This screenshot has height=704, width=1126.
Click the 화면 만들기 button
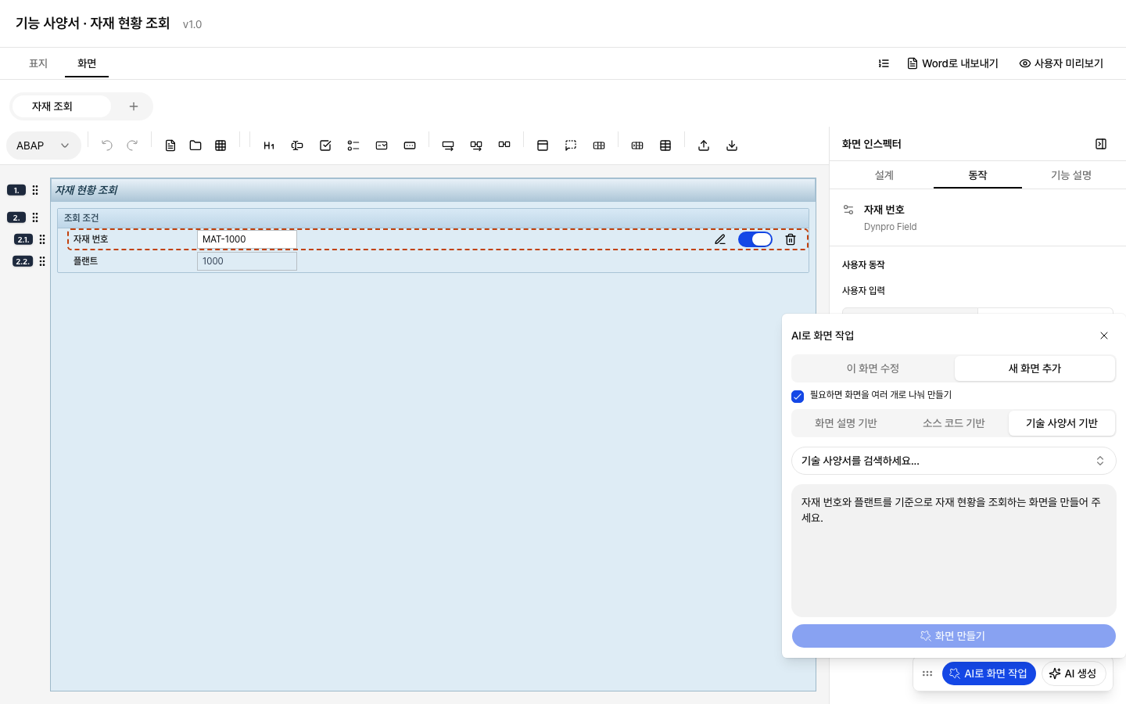tap(954, 636)
